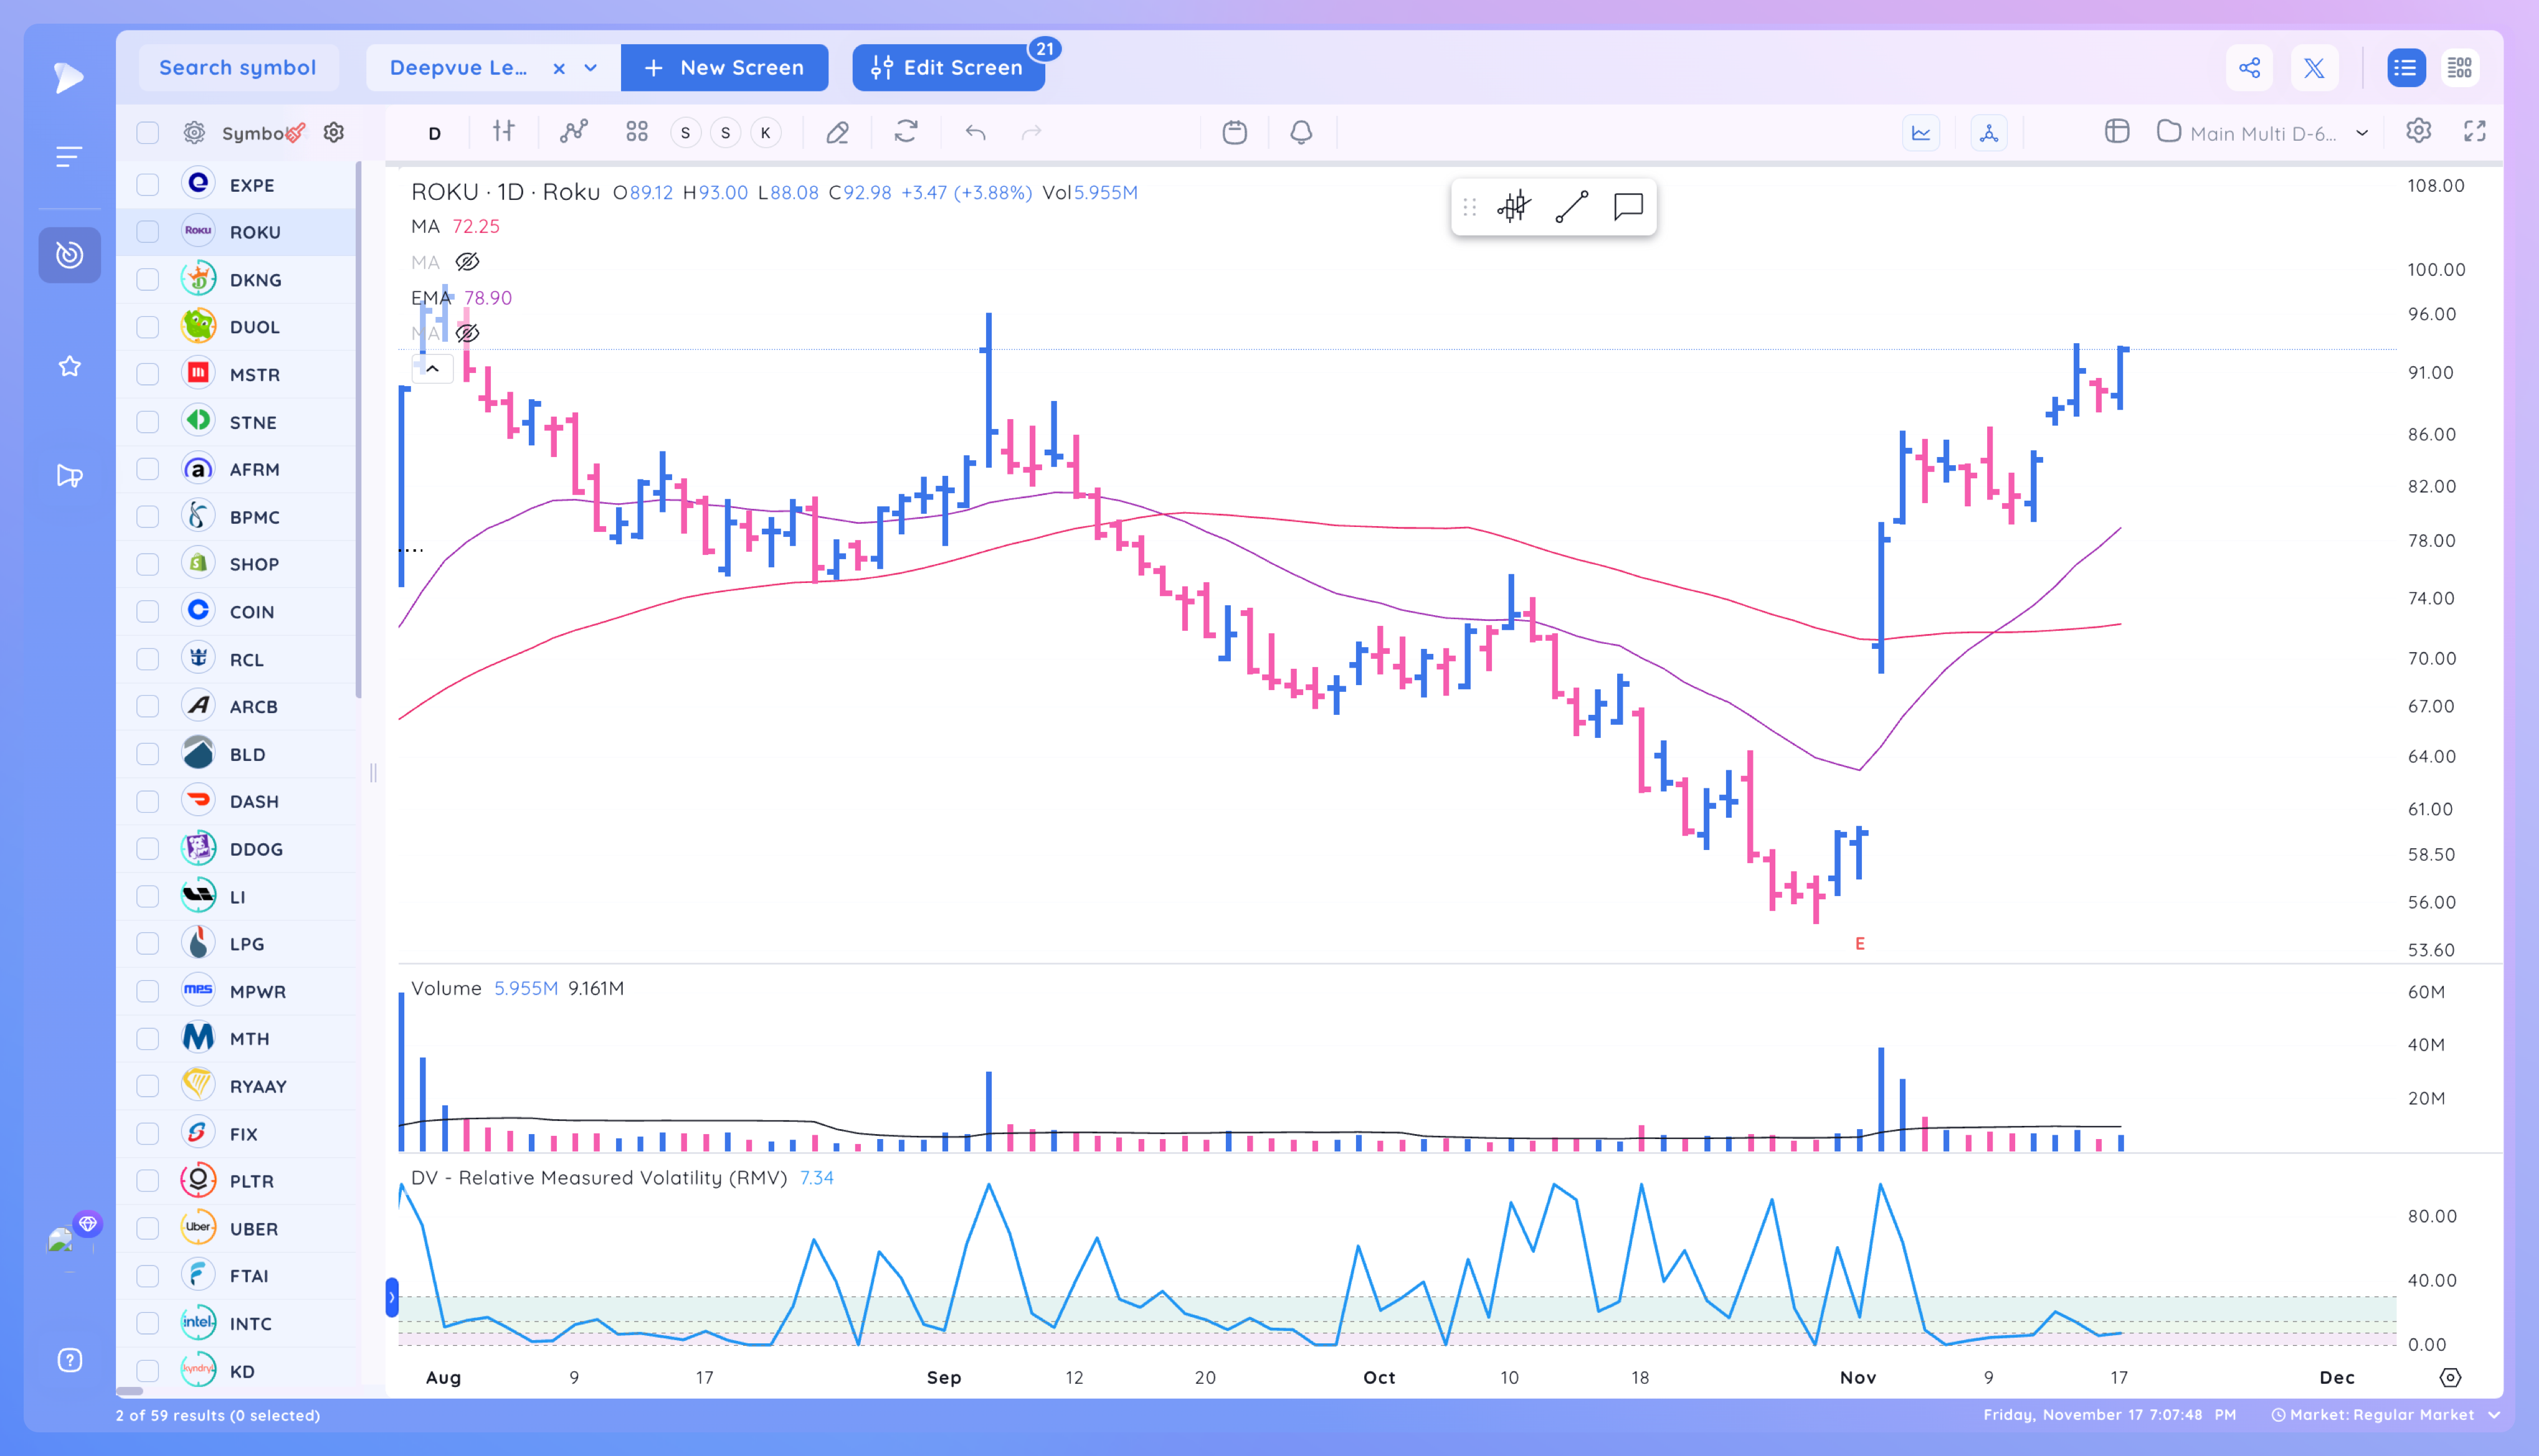Click the New Screen button
2539x1456 pixels.
[x=725, y=68]
